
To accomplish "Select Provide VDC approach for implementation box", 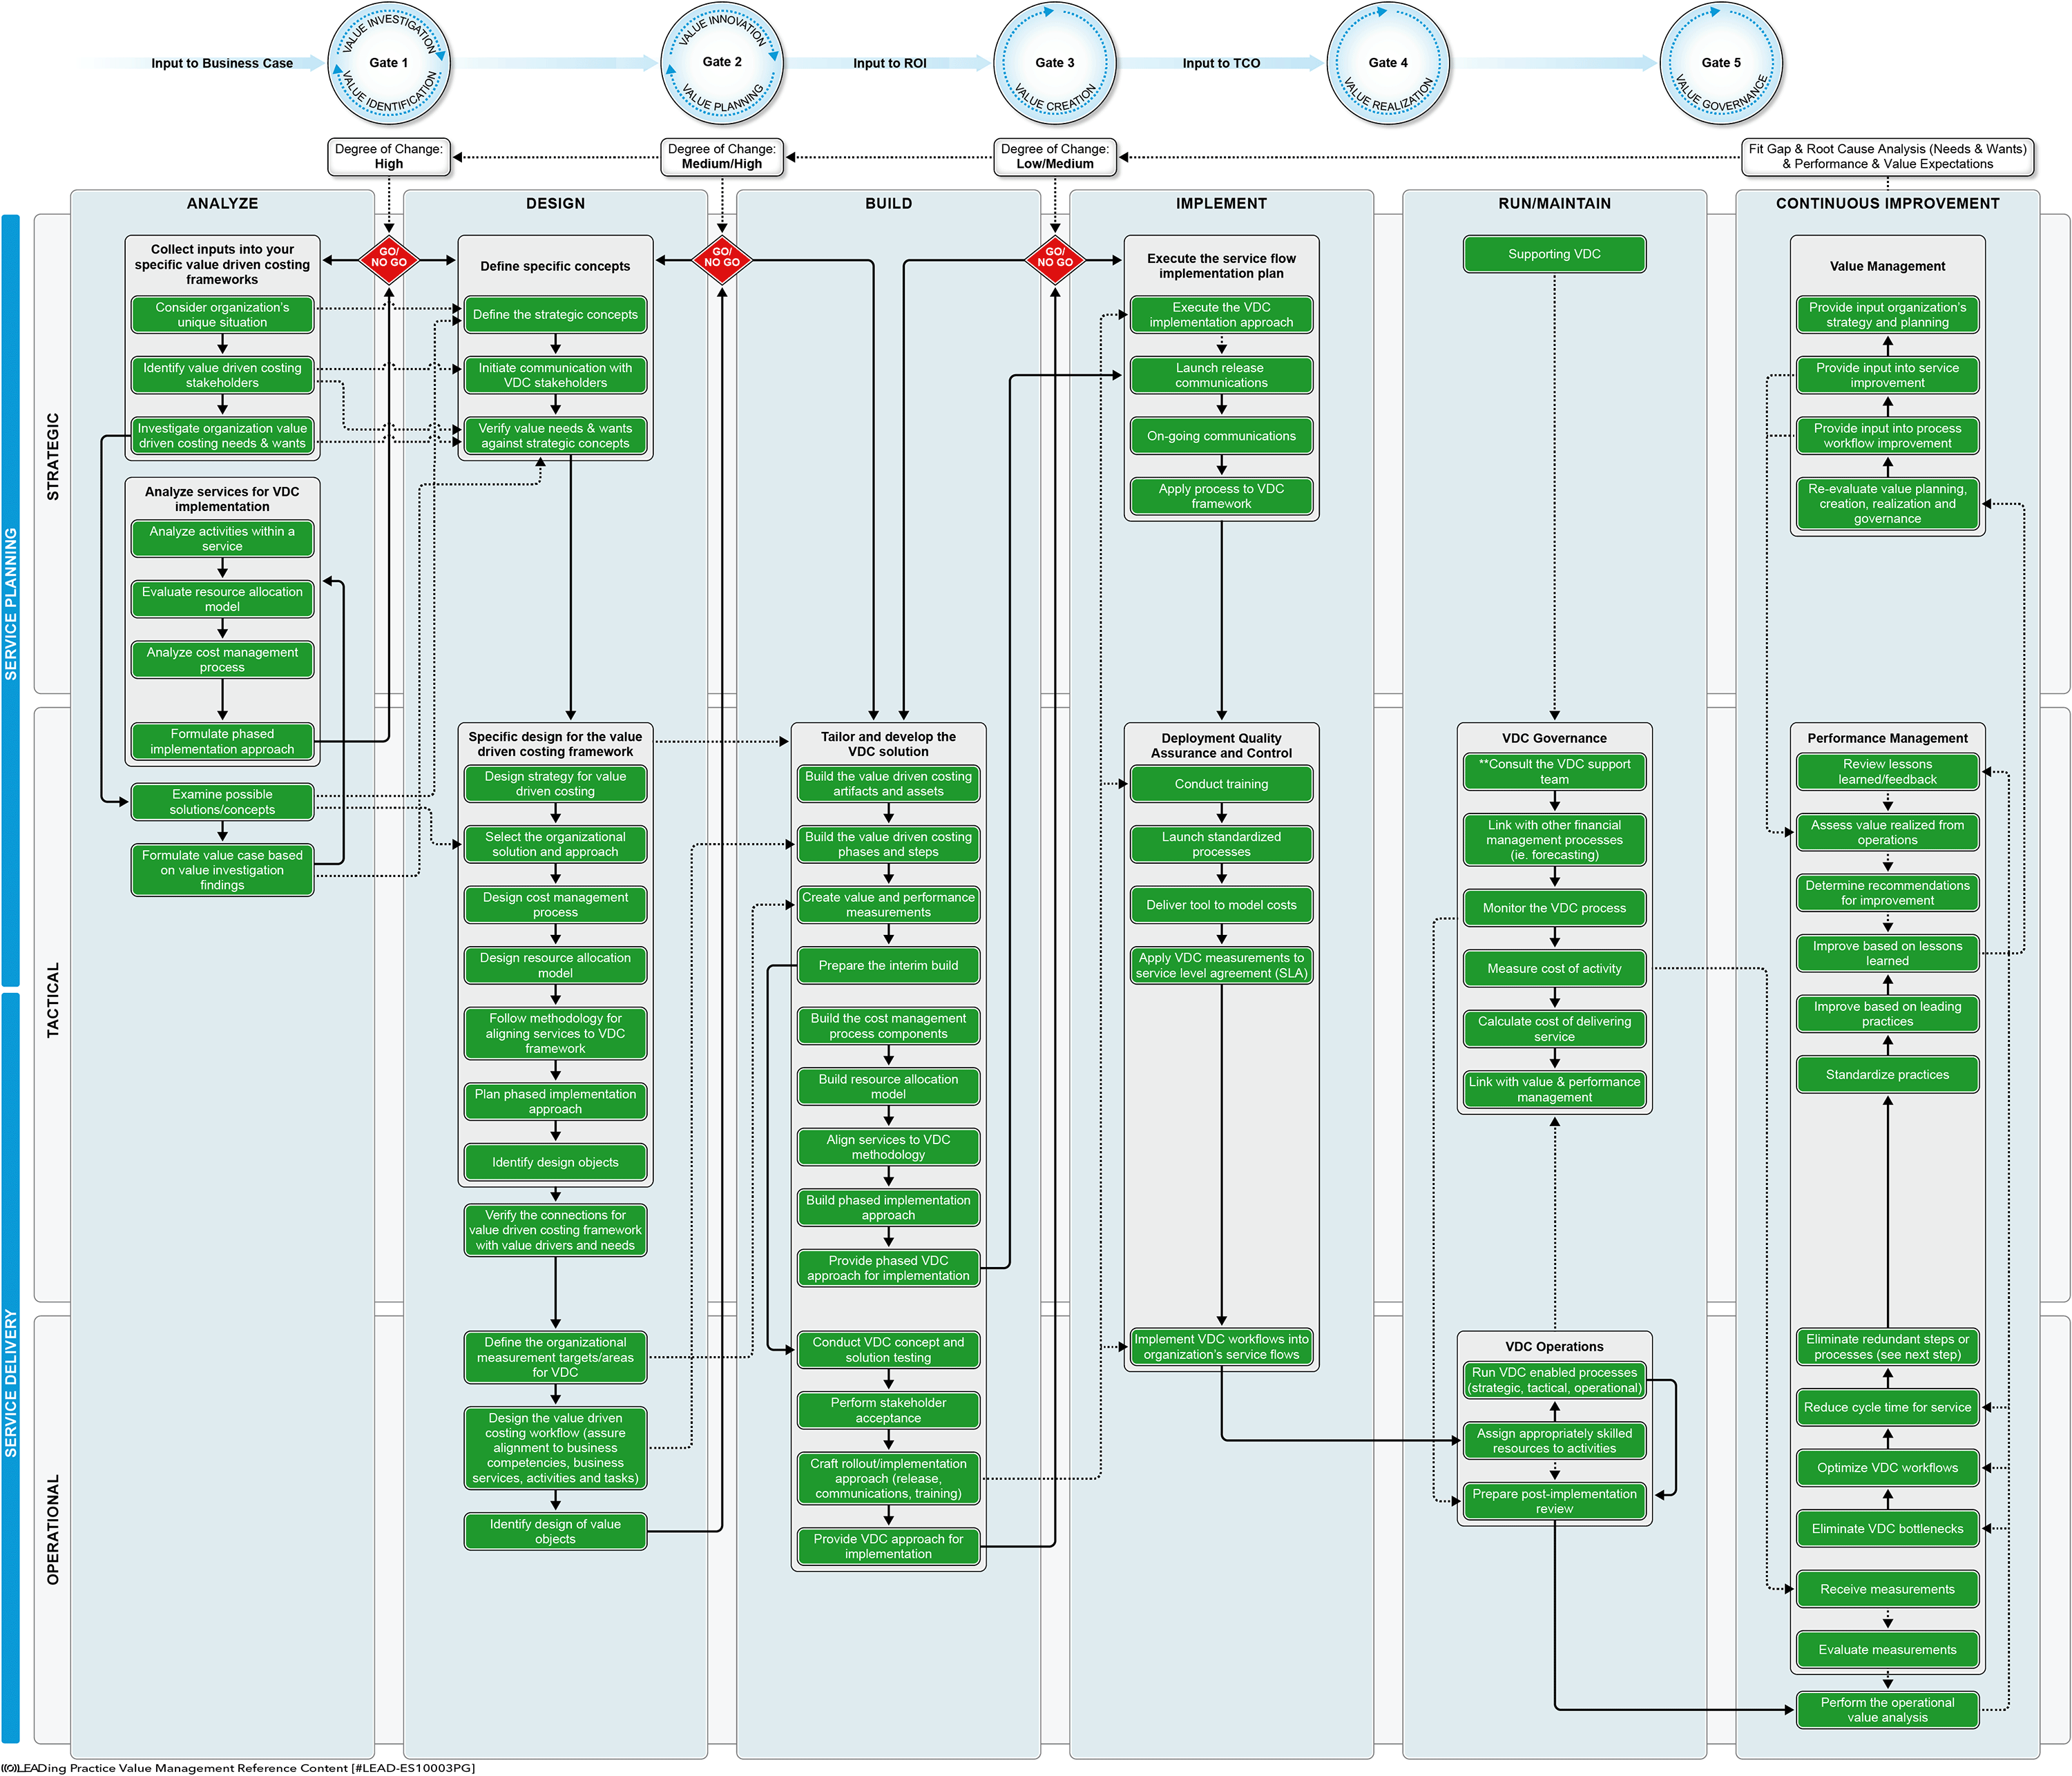I will pyautogui.click(x=888, y=1547).
